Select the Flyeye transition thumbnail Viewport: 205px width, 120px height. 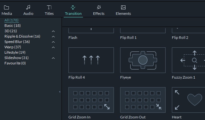click(x=143, y=60)
